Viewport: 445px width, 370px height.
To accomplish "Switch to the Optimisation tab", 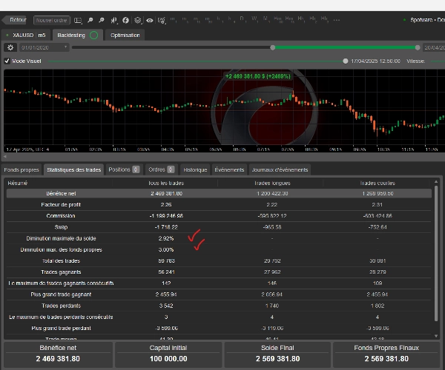I will click(x=125, y=35).
